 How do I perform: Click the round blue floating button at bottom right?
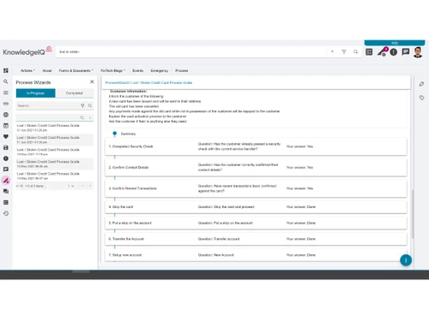point(406,260)
